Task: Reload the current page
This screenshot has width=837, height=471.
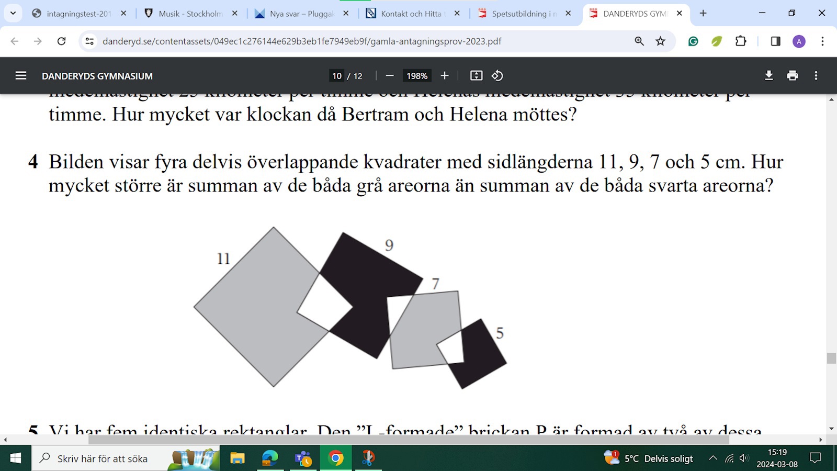Action: coord(61,41)
